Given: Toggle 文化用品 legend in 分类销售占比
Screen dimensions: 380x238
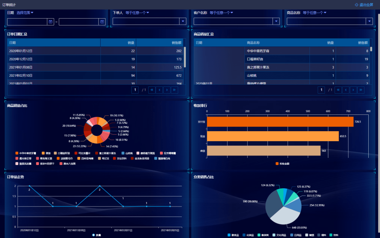Looking at the screenshot, I should click(279, 235).
